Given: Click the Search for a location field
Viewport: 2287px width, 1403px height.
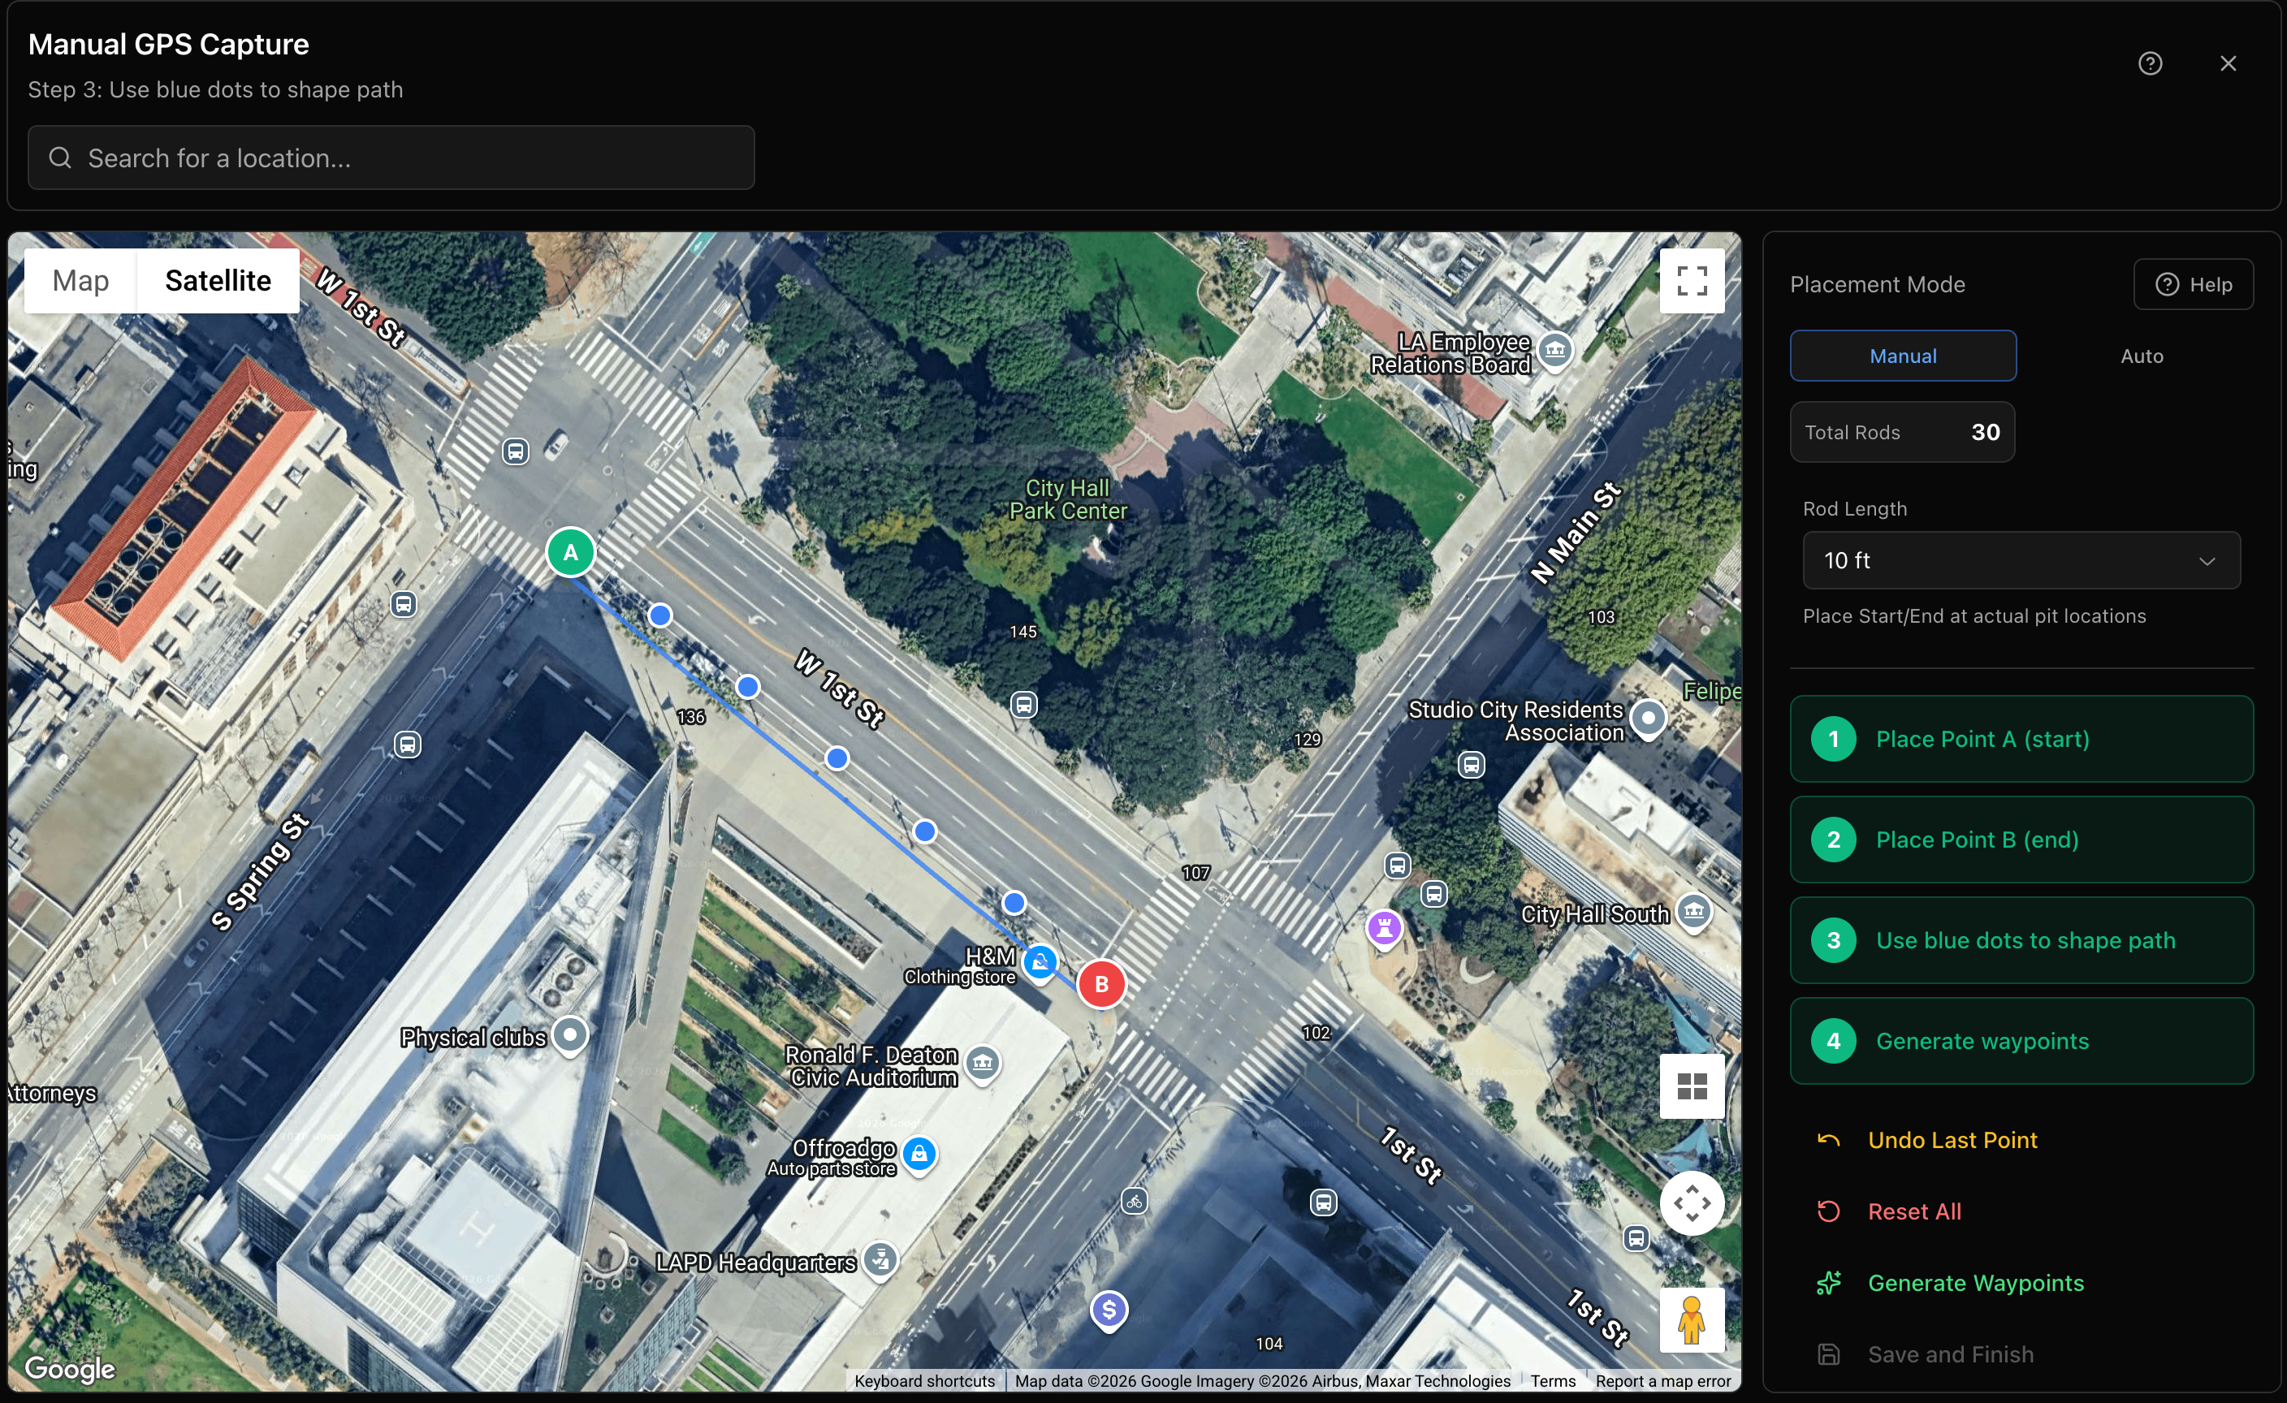Looking at the screenshot, I should tap(391, 158).
